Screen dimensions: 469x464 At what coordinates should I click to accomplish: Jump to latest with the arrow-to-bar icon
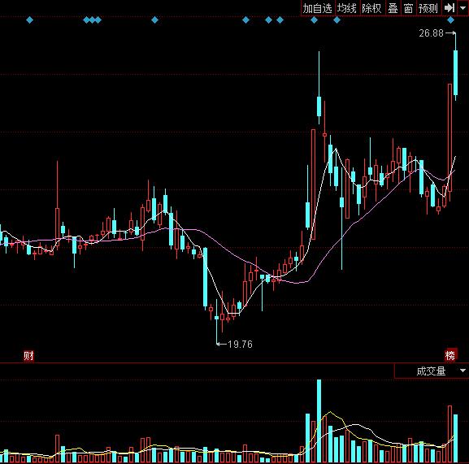click(x=449, y=8)
